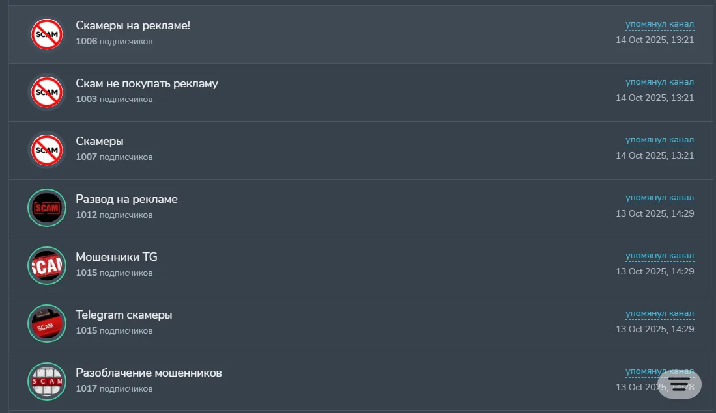The height and width of the screenshot is (413, 716).
Task: Click упомянул канал link for Скамеры на рекламе!
Action: pos(659,24)
